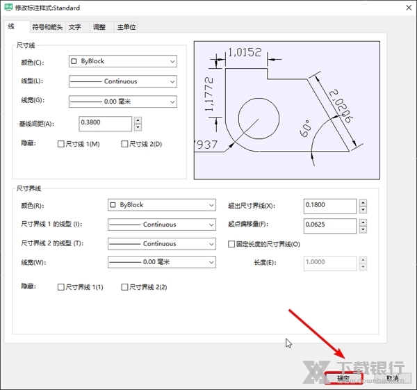Click the 起点偏移量(F) input field
Image resolution: width=417 pixels, height=390 pixels.
click(330, 226)
